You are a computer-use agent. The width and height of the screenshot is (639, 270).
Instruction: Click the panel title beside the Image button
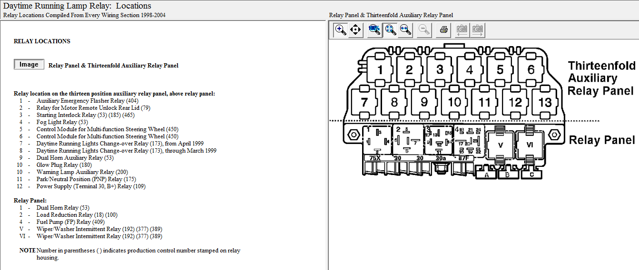pos(113,66)
